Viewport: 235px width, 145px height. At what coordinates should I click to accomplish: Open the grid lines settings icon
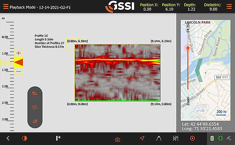(x=175, y=138)
